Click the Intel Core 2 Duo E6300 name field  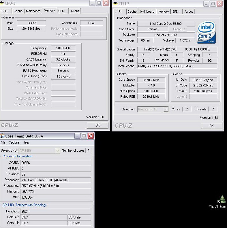[x=166, y=24]
